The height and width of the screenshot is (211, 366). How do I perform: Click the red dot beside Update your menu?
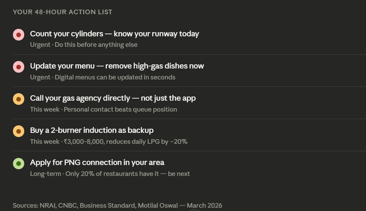18,67
